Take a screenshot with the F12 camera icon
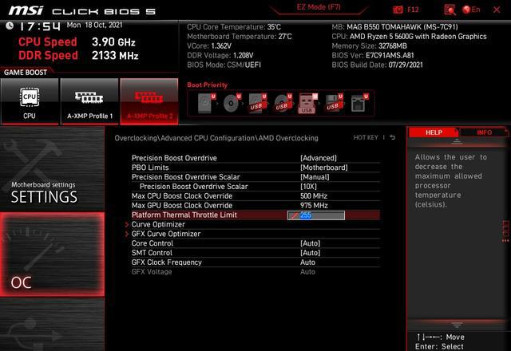Screen dimensions: 511x351 [x=398, y=10]
